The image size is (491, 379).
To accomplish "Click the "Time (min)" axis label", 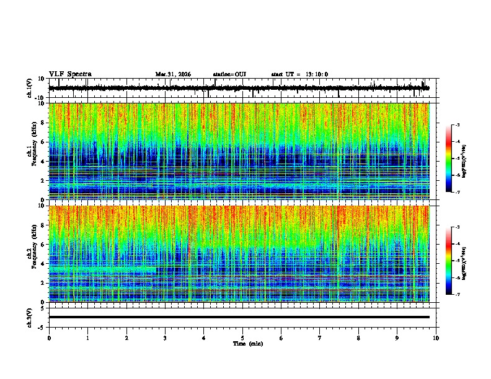I will (248, 344).
